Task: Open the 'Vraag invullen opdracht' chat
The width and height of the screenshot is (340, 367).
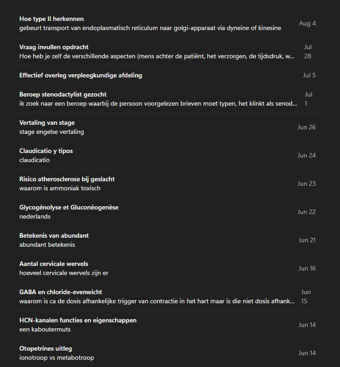Action: click(x=54, y=47)
